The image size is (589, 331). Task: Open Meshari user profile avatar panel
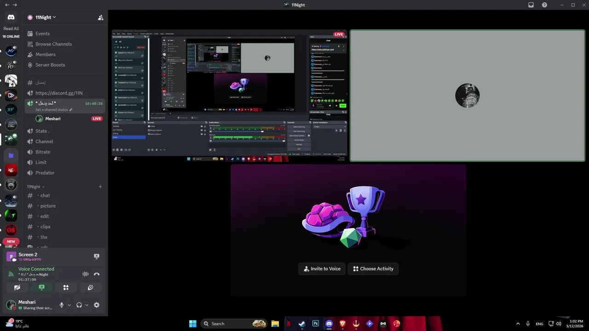30,305
